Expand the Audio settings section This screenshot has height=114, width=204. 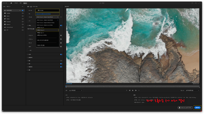click(x=28, y=55)
